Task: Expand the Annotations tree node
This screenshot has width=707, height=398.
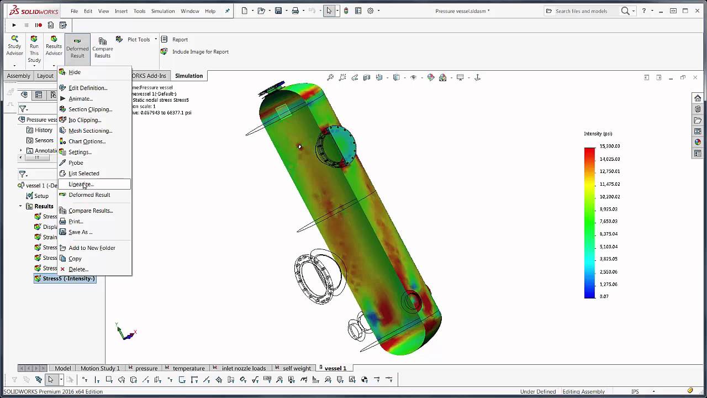Action: [21, 150]
